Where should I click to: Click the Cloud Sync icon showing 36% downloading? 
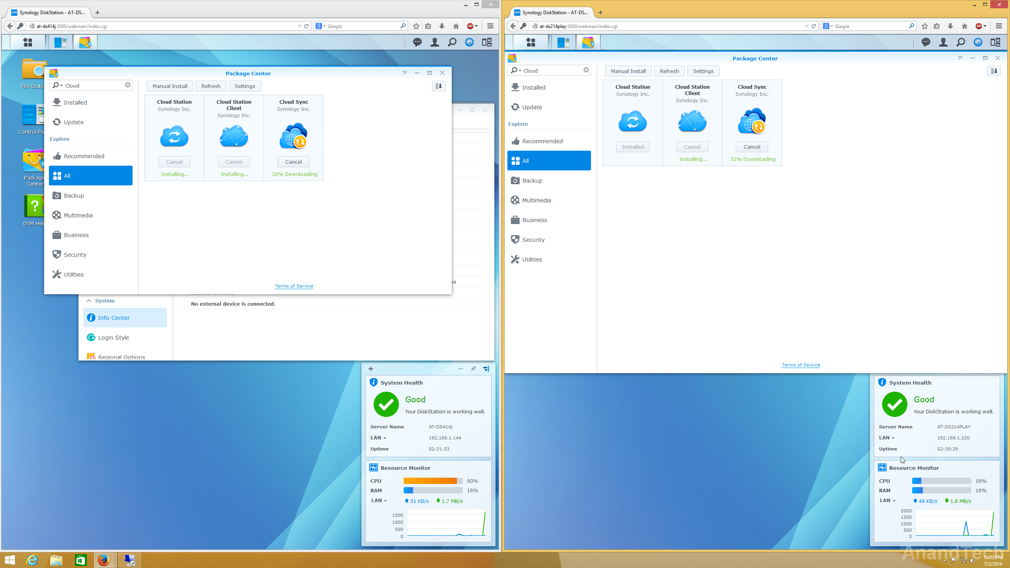pyautogui.click(x=294, y=136)
